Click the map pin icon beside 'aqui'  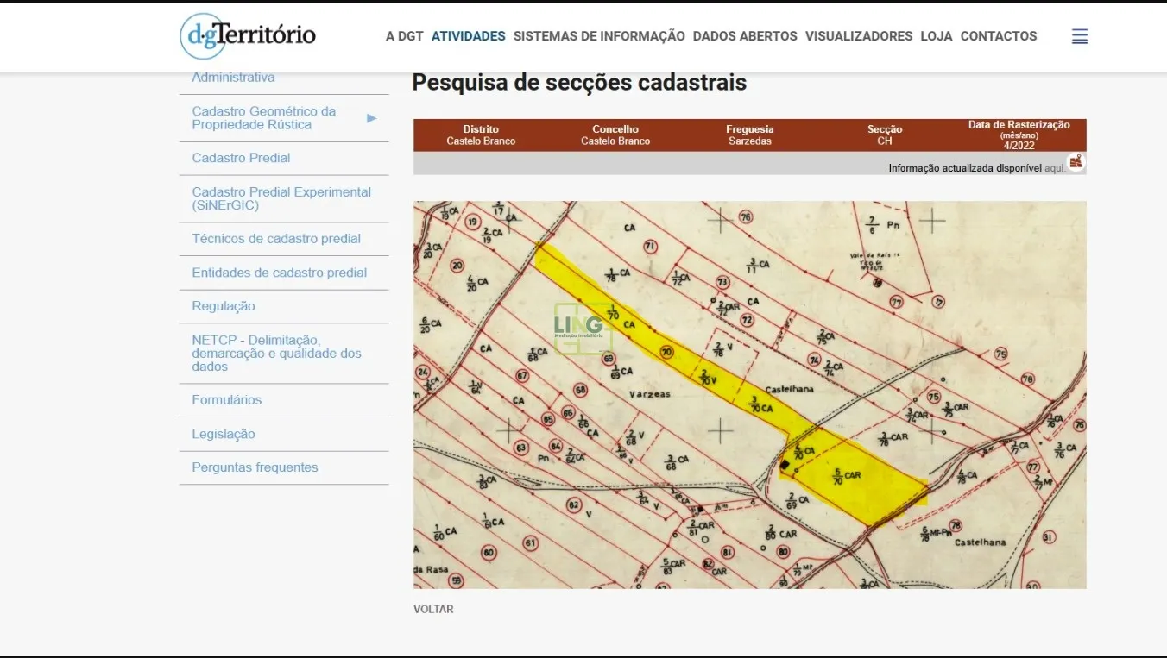click(x=1076, y=161)
